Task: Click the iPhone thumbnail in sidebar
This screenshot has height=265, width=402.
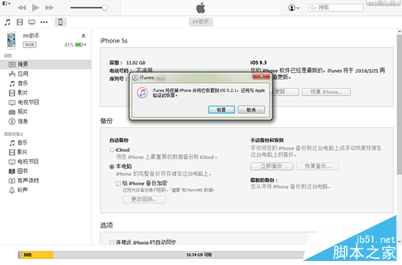Action: point(11,40)
